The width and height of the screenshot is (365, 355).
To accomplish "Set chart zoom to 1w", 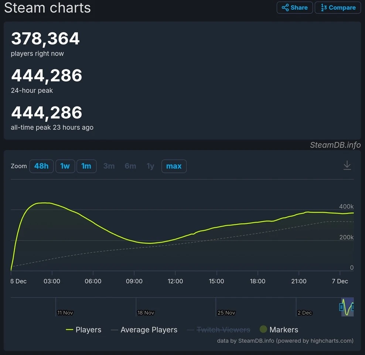I will [65, 166].
